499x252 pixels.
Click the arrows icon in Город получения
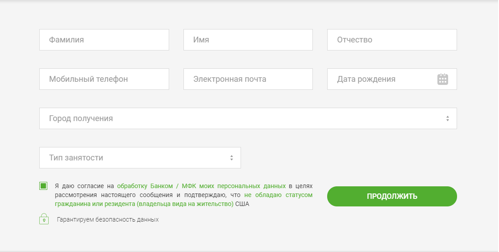click(x=447, y=118)
